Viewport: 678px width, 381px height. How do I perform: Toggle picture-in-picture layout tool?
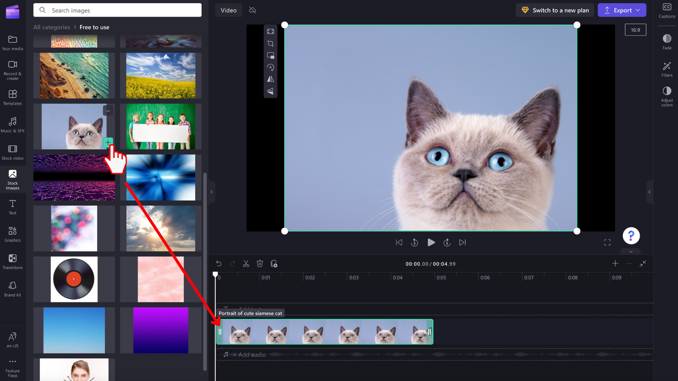[270, 55]
